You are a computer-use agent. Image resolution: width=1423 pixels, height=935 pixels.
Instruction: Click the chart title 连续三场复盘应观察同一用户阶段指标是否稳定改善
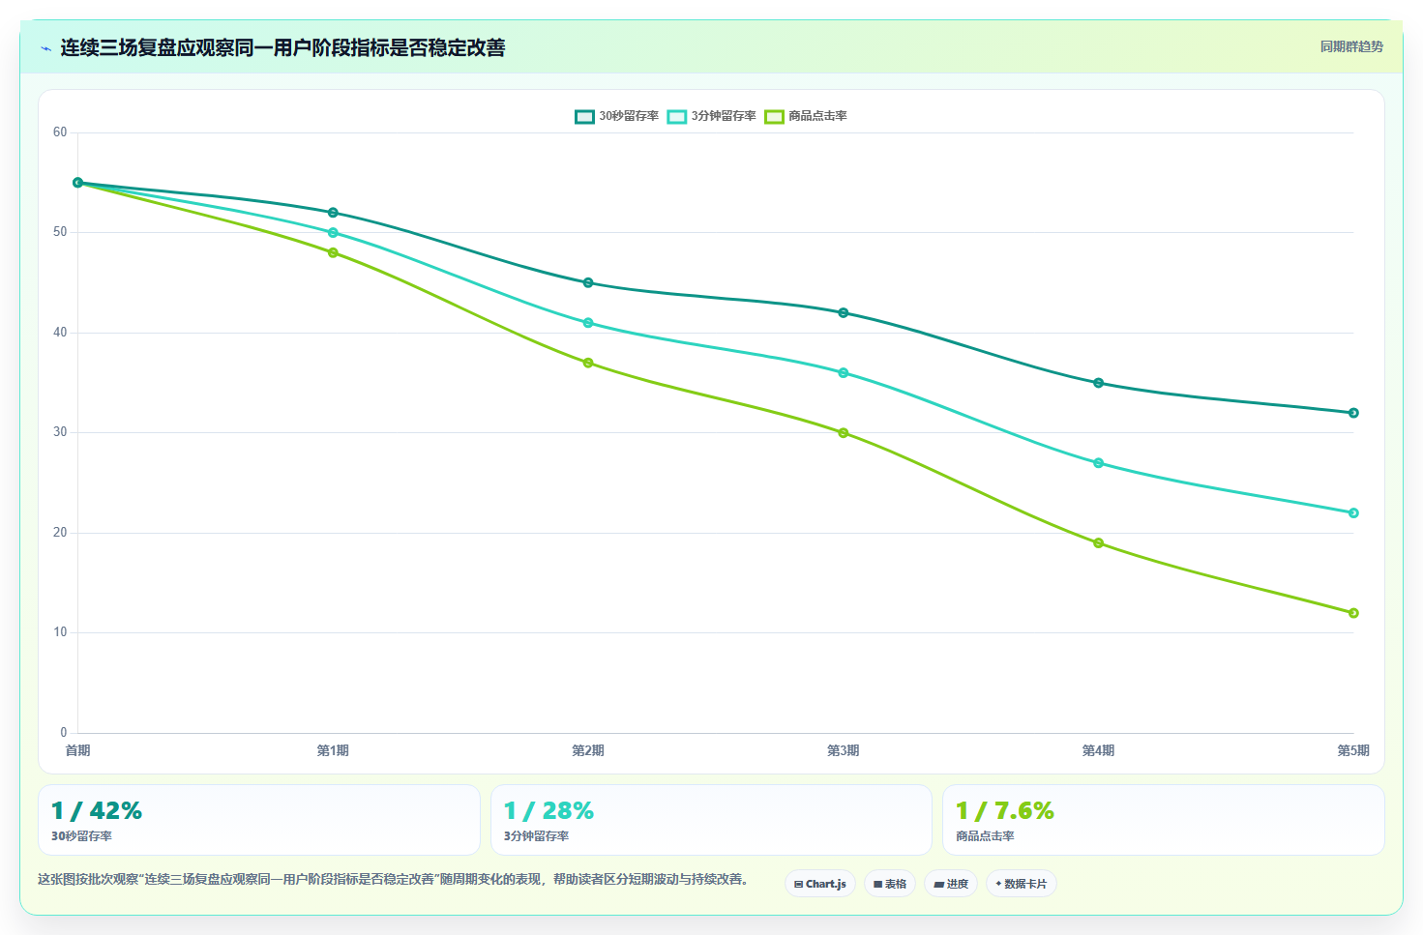(x=282, y=48)
